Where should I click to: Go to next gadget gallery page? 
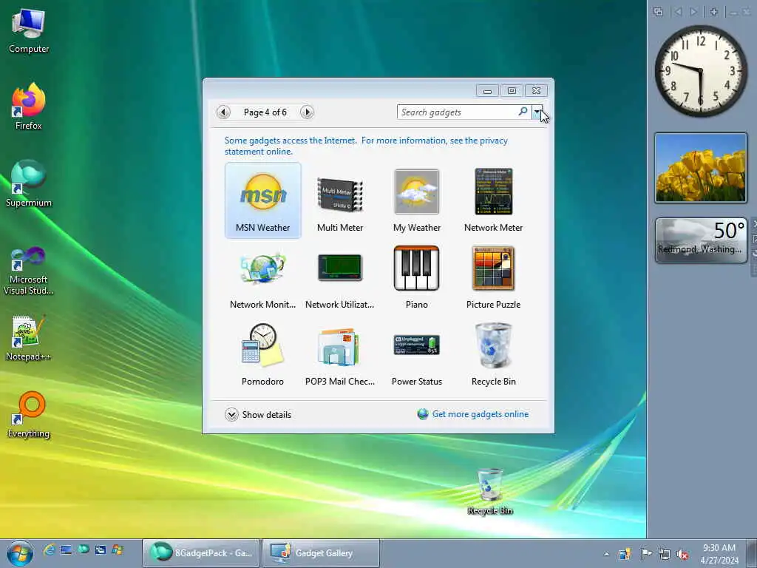click(x=307, y=112)
